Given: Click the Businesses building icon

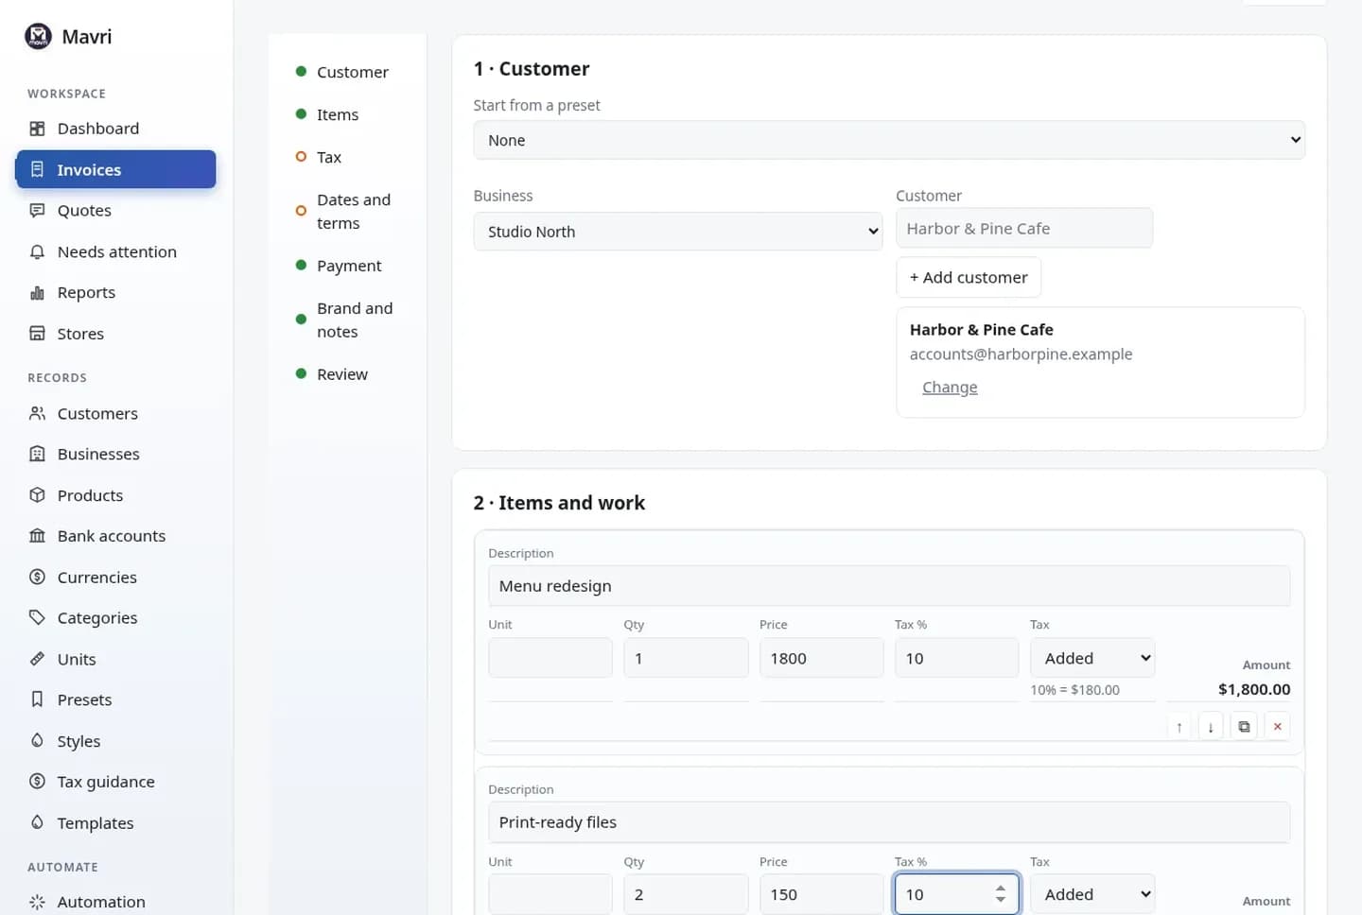Looking at the screenshot, I should pos(37,454).
